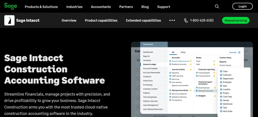The width and height of the screenshot is (258, 117).
Task: Call the 1-800-628-6583 number link
Action: (x=202, y=20)
